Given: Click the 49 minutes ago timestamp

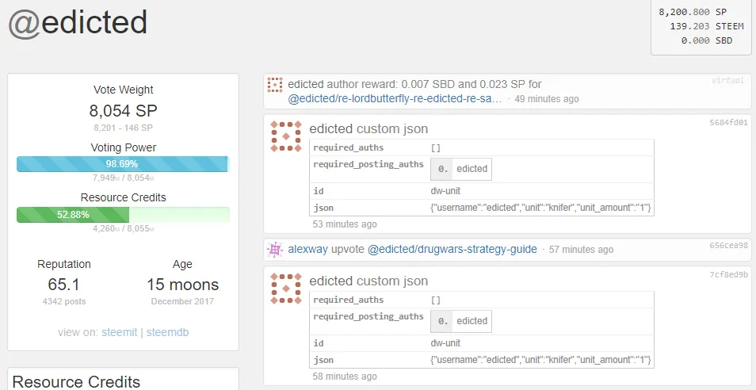Looking at the screenshot, I should 546,99.
